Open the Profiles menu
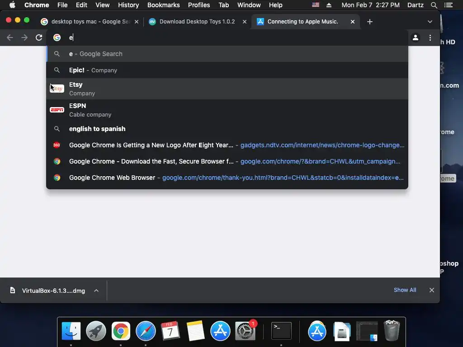This screenshot has height=347, width=463. pyautogui.click(x=199, y=5)
